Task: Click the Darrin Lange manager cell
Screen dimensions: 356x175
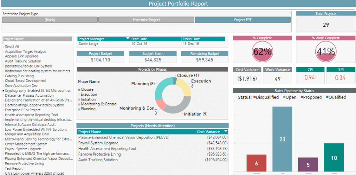Action: [x=88, y=43]
